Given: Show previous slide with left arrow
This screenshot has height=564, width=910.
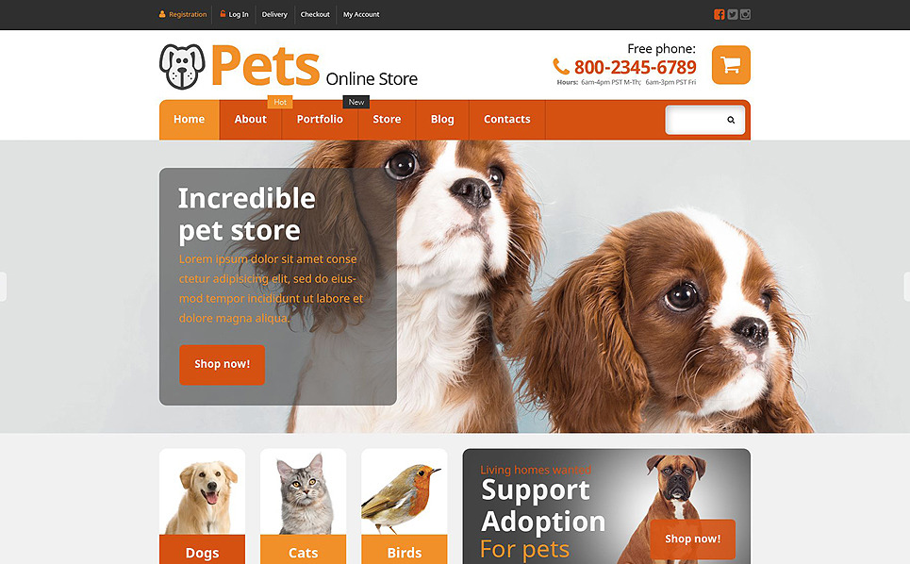Looking at the screenshot, I should pyautogui.click(x=3, y=287).
